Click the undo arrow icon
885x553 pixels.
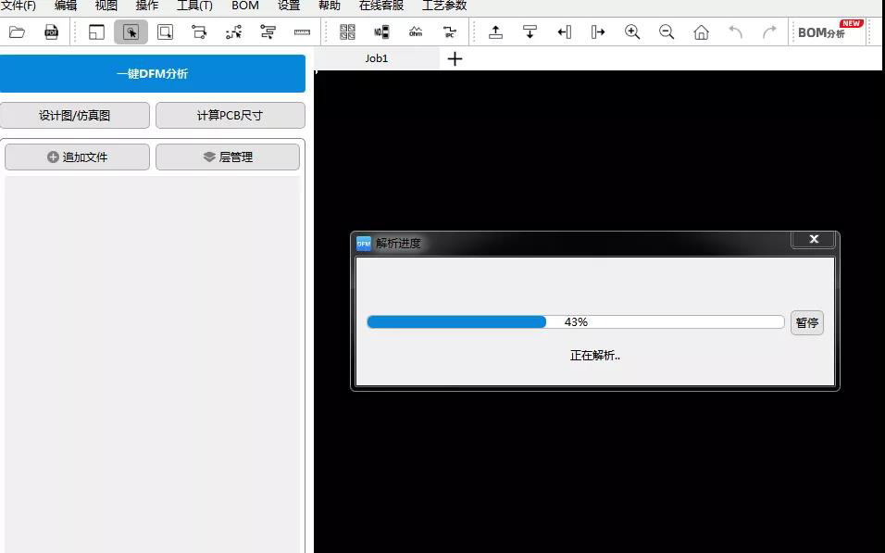click(x=736, y=31)
